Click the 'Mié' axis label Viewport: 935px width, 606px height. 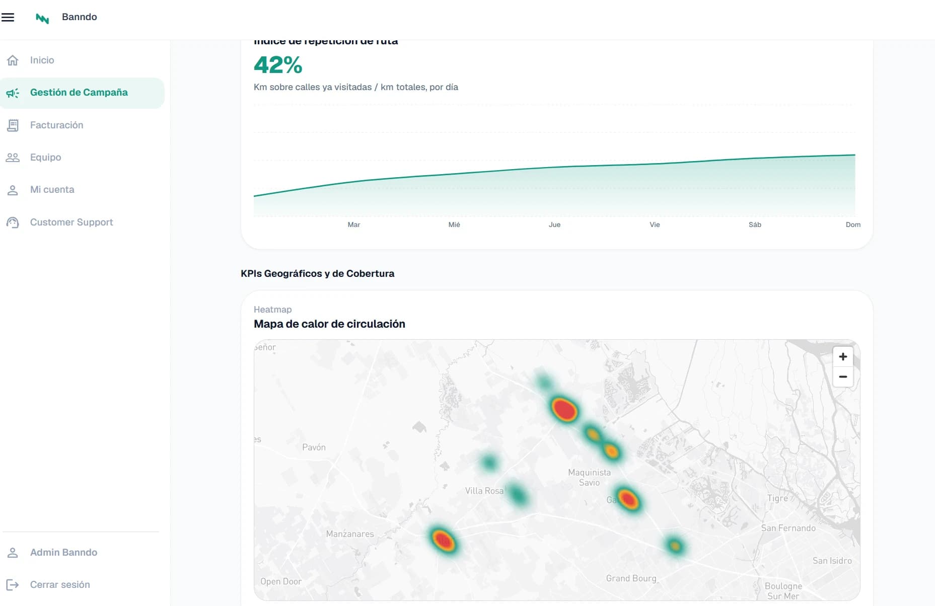click(x=454, y=225)
